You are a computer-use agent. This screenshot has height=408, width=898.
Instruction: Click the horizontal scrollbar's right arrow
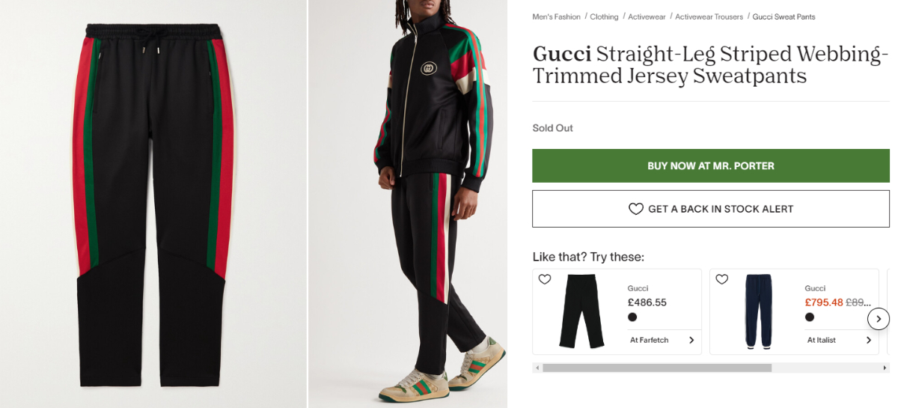[x=885, y=368]
